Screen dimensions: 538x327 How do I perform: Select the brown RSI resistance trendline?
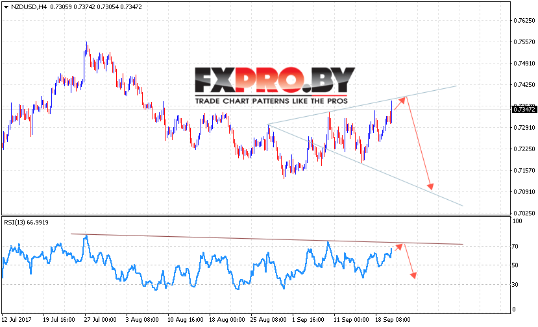(x=267, y=239)
